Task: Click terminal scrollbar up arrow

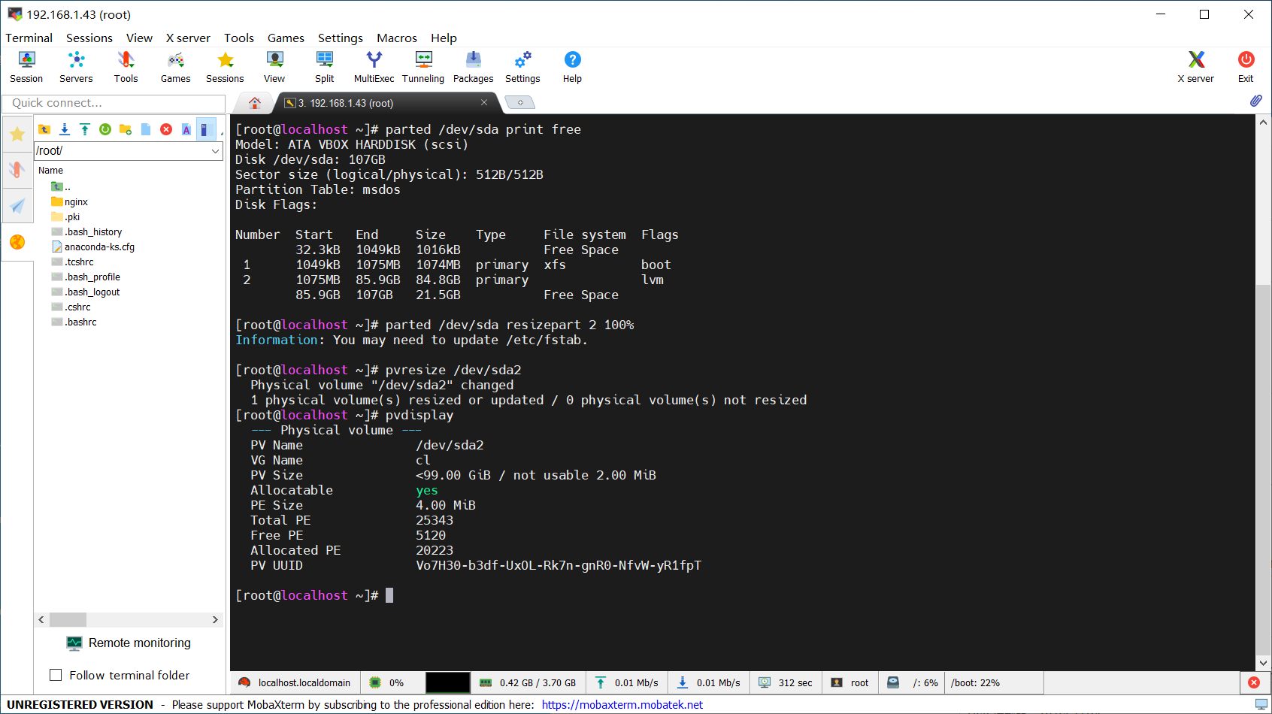Action: (1263, 123)
